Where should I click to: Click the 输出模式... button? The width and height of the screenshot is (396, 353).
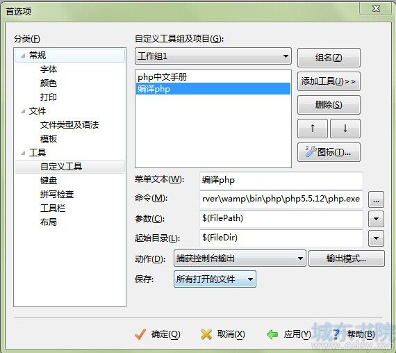(346, 258)
